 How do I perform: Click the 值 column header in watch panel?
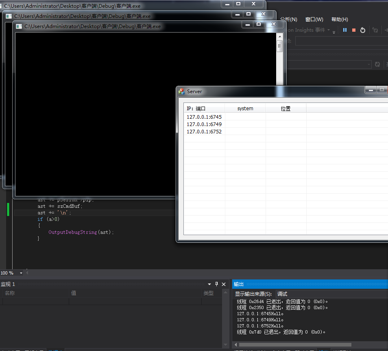point(135,293)
